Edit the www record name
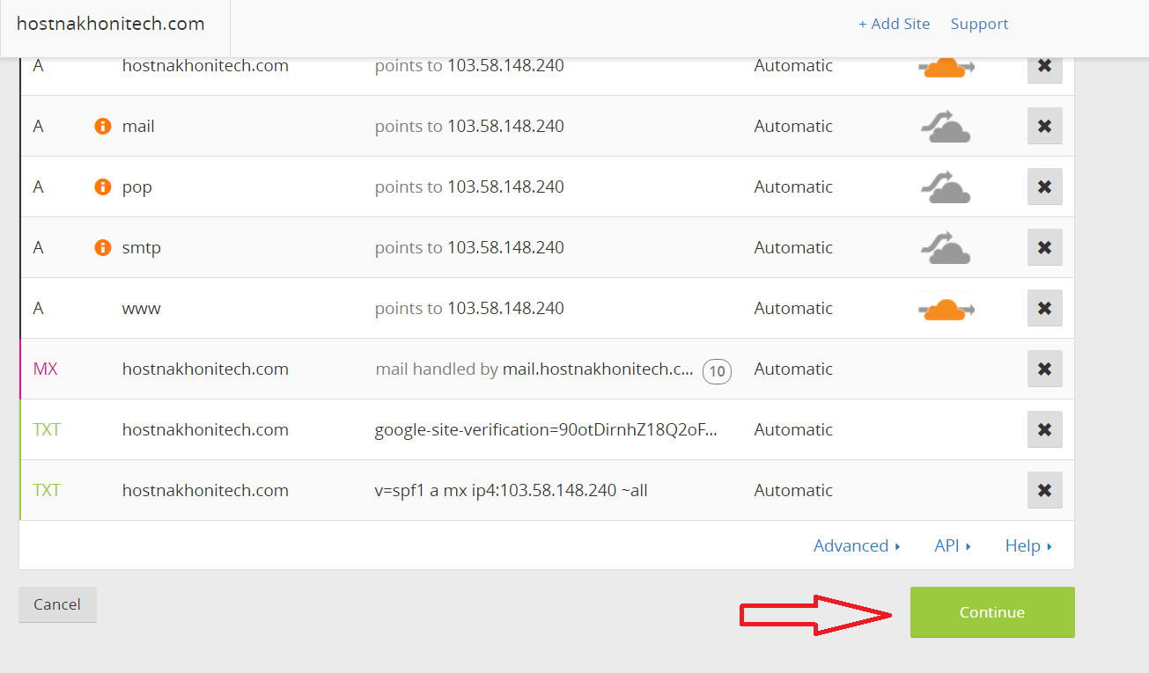Viewport: 1149px width, 673px height. click(142, 309)
